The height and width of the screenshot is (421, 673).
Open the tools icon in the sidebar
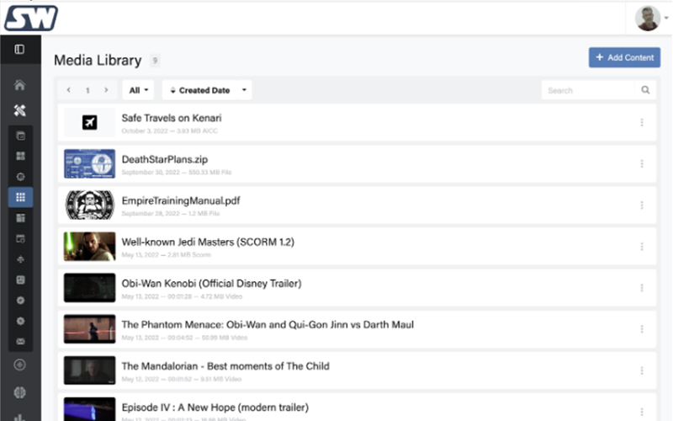pos(20,110)
